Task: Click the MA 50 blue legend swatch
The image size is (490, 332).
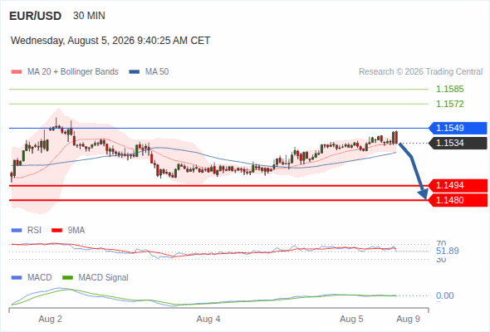Action: (x=135, y=72)
